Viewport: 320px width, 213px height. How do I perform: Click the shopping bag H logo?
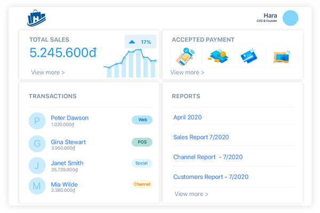(36, 18)
